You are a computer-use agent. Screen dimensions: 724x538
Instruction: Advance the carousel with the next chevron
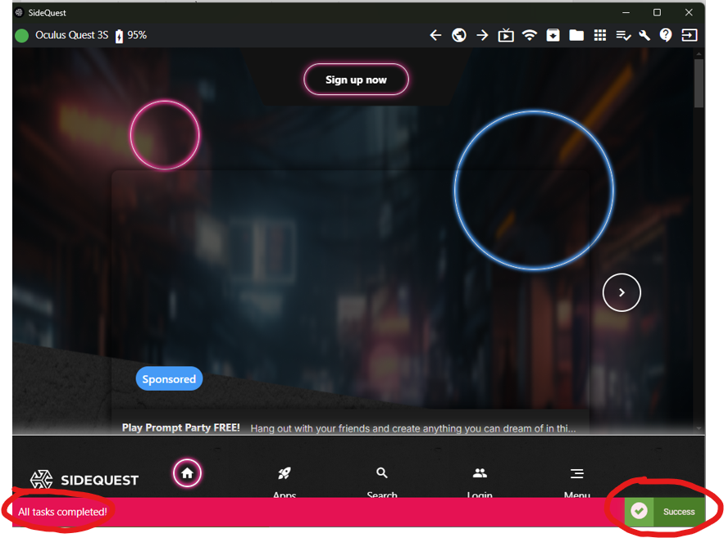(622, 292)
